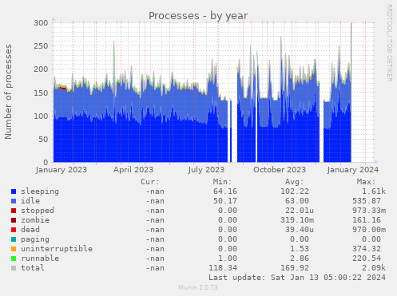Click the 'January 2024' axis label
This screenshot has height=296, width=397.
click(353, 170)
